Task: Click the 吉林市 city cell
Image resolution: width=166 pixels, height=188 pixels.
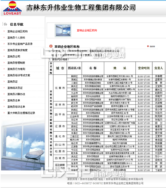Action: (60, 105)
